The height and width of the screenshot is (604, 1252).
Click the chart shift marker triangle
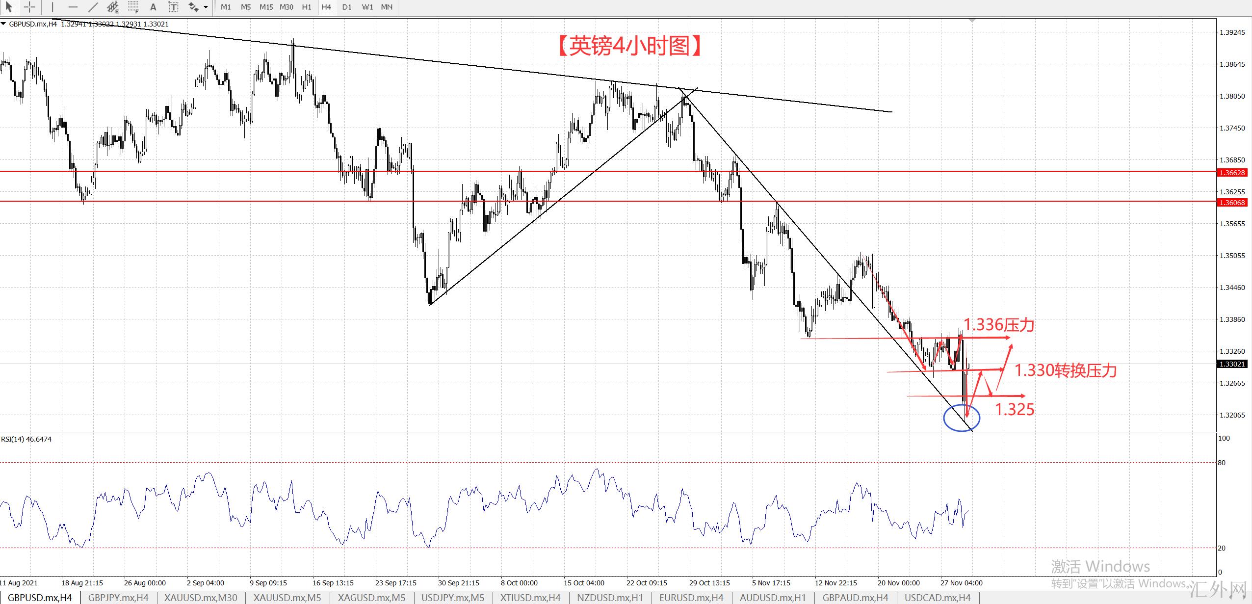point(972,21)
